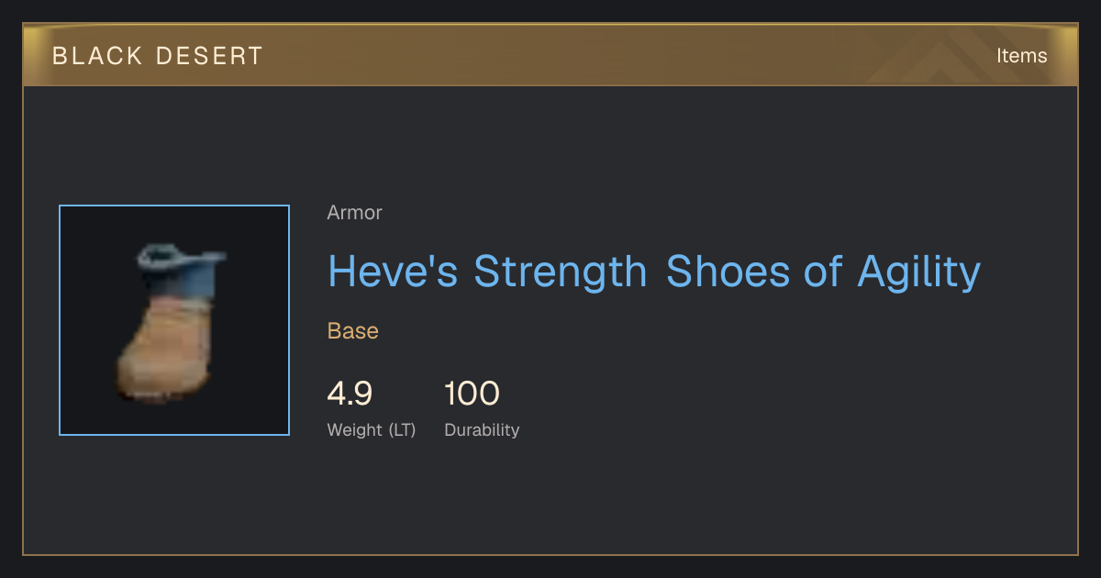Click the word Heve's in the item name
This screenshot has height=578, width=1101.
pos(393,272)
